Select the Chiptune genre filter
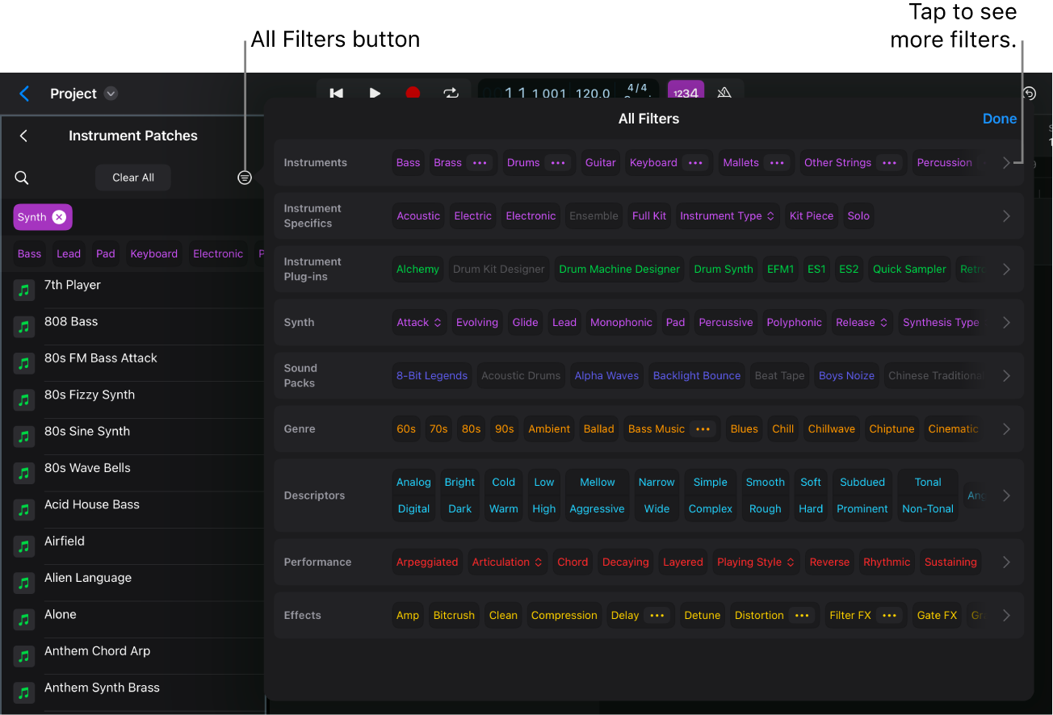Screen dimensions: 1053x715 pos(891,429)
